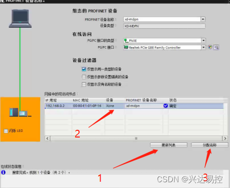
Task: Click the 'PROFINET 设备名称' column header
Action: tap(141, 100)
